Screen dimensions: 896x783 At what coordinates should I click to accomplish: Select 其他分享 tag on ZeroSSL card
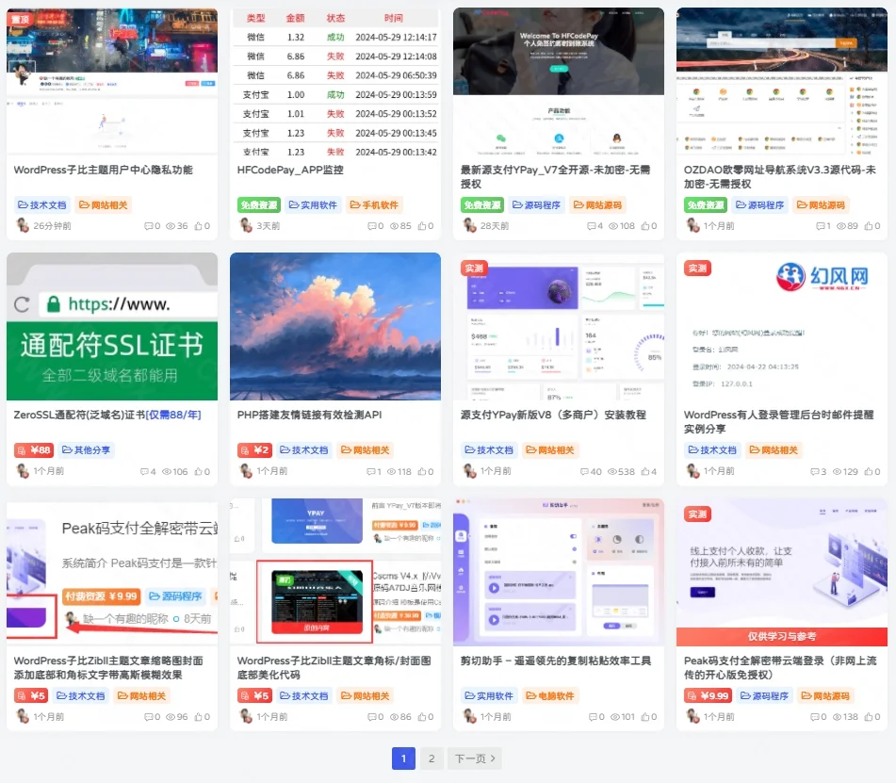[86, 450]
